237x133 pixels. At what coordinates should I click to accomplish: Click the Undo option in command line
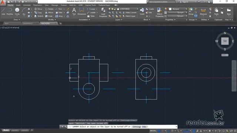point(144,127)
